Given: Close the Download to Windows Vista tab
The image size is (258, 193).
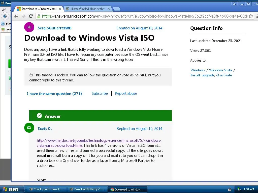Looking at the screenshot, I should [60, 9].
